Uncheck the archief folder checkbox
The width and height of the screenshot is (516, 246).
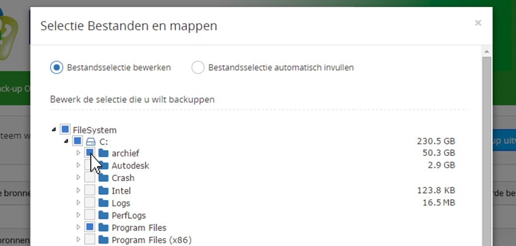click(x=90, y=153)
